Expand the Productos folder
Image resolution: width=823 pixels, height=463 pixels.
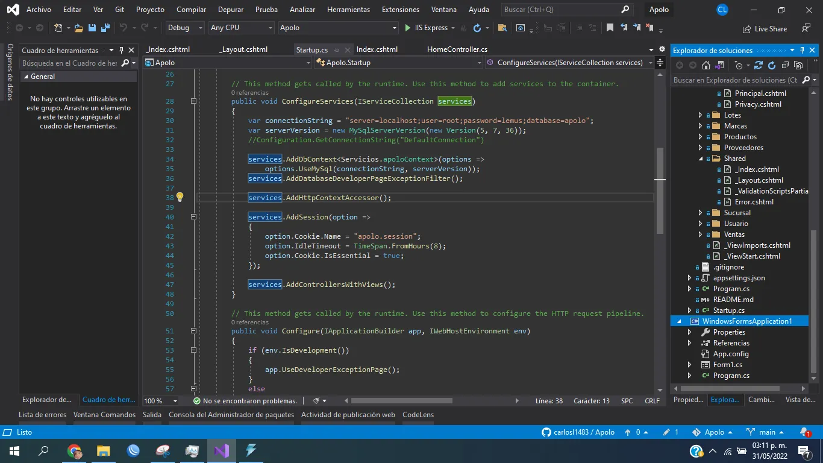[x=700, y=137]
